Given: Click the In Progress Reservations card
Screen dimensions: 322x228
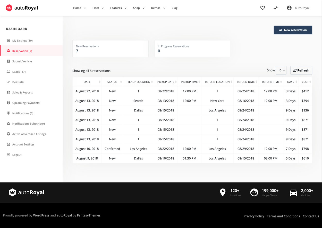Looking at the screenshot, I should 192,48.
